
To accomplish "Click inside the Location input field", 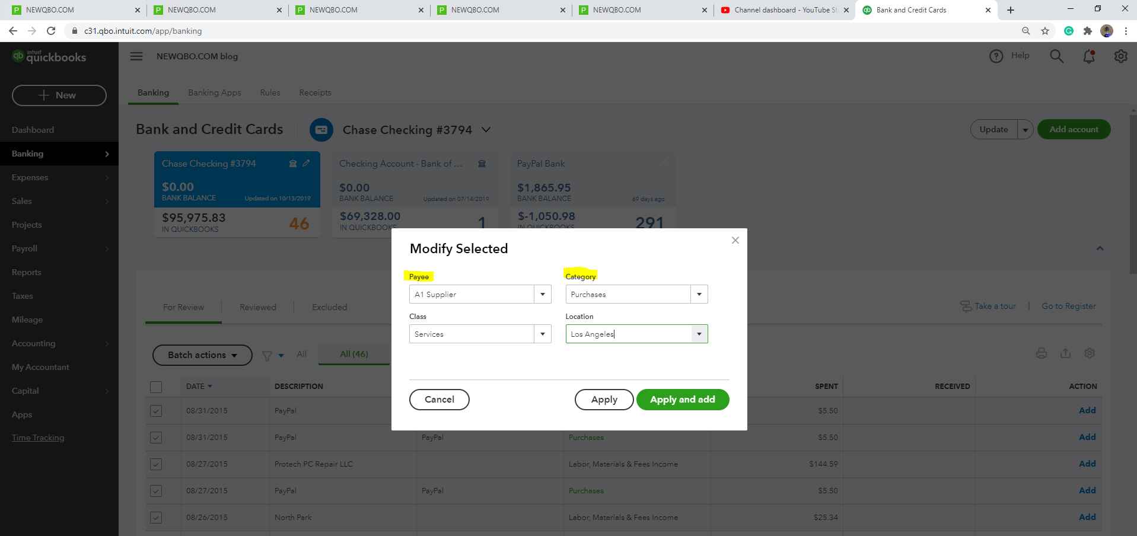I will 623,333.
